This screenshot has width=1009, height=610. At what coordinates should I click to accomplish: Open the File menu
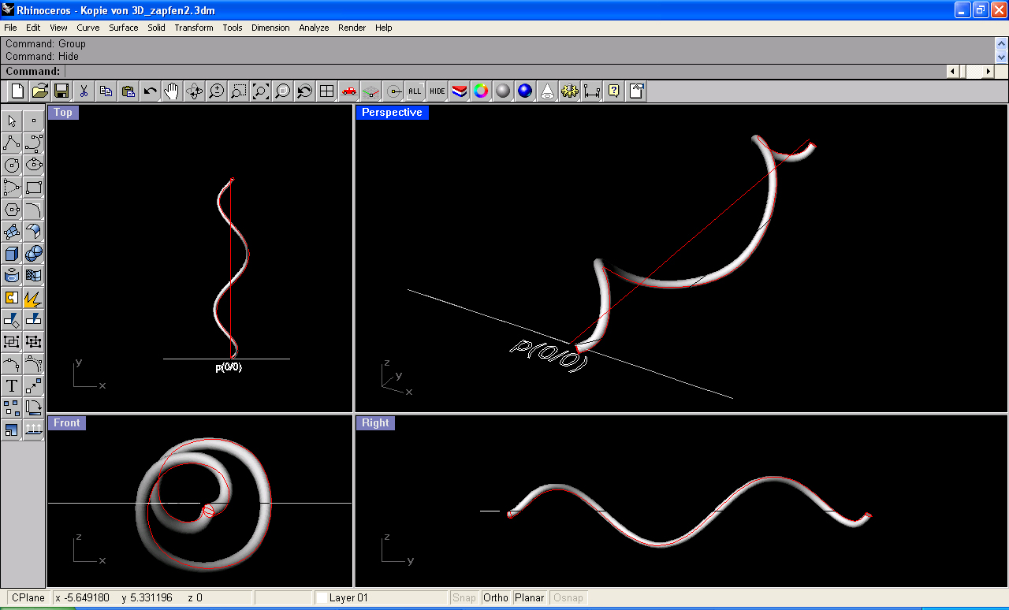(10, 28)
